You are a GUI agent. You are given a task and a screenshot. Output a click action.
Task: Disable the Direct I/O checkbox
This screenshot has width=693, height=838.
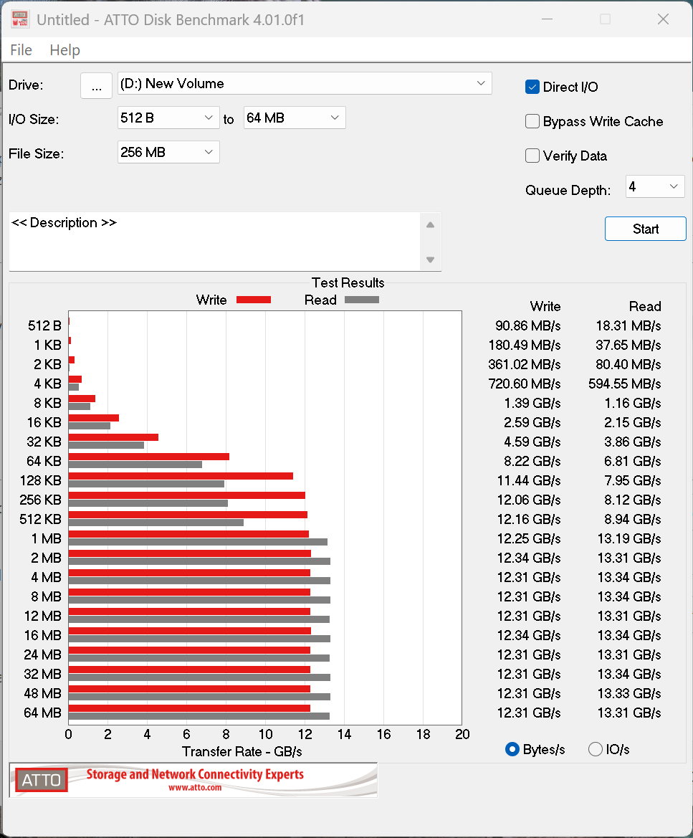(x=532, y=87)
